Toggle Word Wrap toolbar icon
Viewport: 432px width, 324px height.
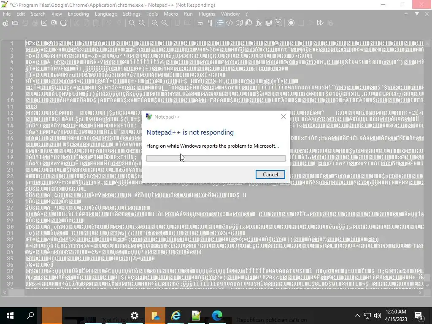(x=200, y=23)
